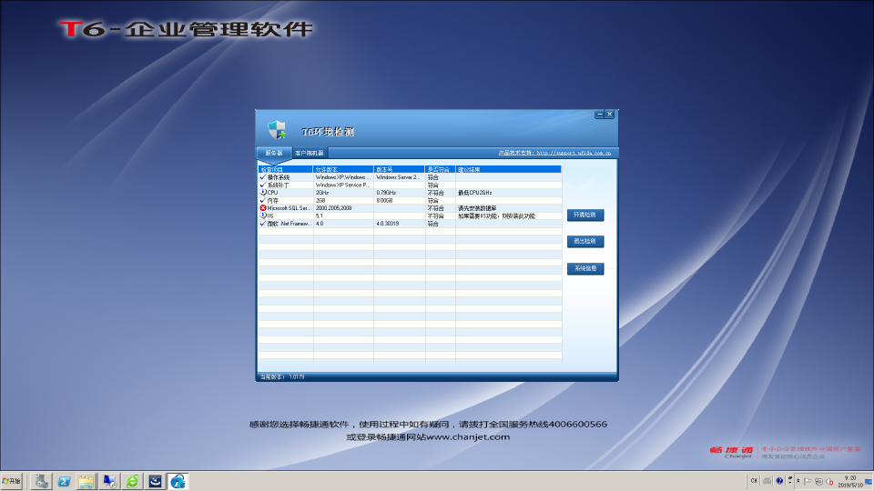This screenshot has height=491, width=874.
Task: Open the 开始 Start menu
Action: click(x=12, y=481)
